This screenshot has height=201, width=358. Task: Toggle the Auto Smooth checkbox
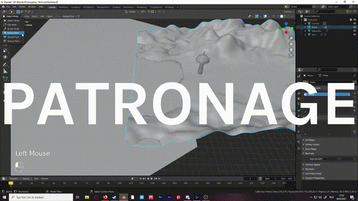click(x=325, y=159)
